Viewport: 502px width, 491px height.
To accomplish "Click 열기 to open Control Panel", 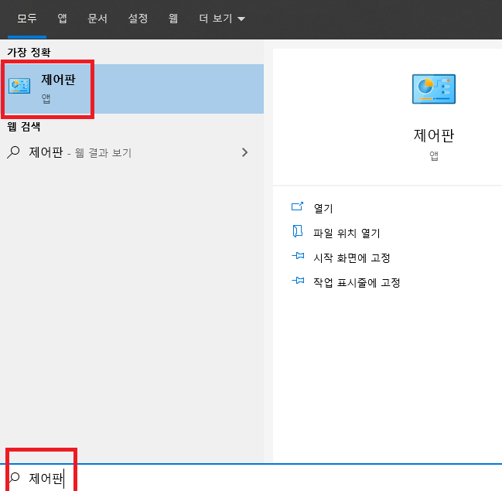I will [323, 208].
